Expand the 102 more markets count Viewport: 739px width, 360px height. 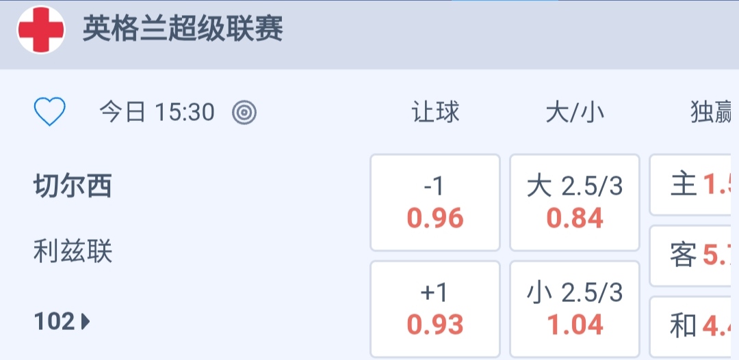55,321
